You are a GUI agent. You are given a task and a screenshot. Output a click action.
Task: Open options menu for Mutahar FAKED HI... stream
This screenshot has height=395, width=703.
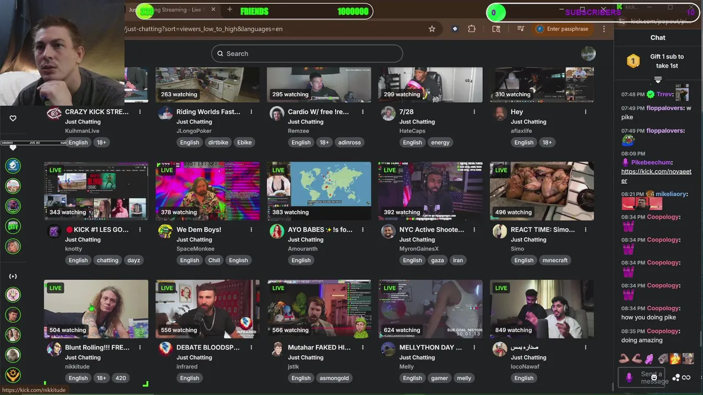coord(363,347)
